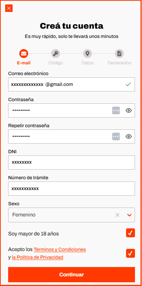The width and height of the screenshot is (142, 286).
Task: Uncheck the Soy mayor de 18 años checkbox
Action: (x=131, y=233)
